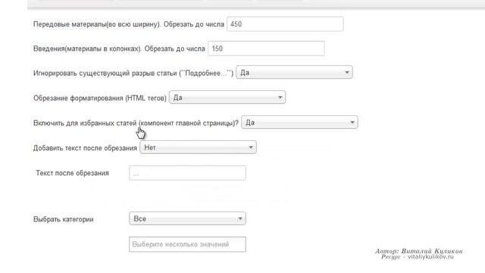Viewport: 485px width, 273px height.
Task: Click the label Введения(материалы в колонках)
Action: 88,49
